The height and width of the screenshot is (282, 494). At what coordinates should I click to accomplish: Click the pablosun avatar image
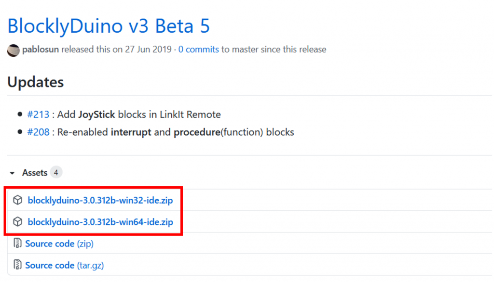tap(13, 51)
